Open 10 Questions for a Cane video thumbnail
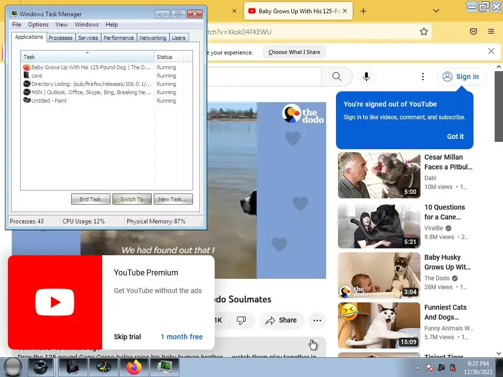This screenshot has width=503, height=377. 379,225
